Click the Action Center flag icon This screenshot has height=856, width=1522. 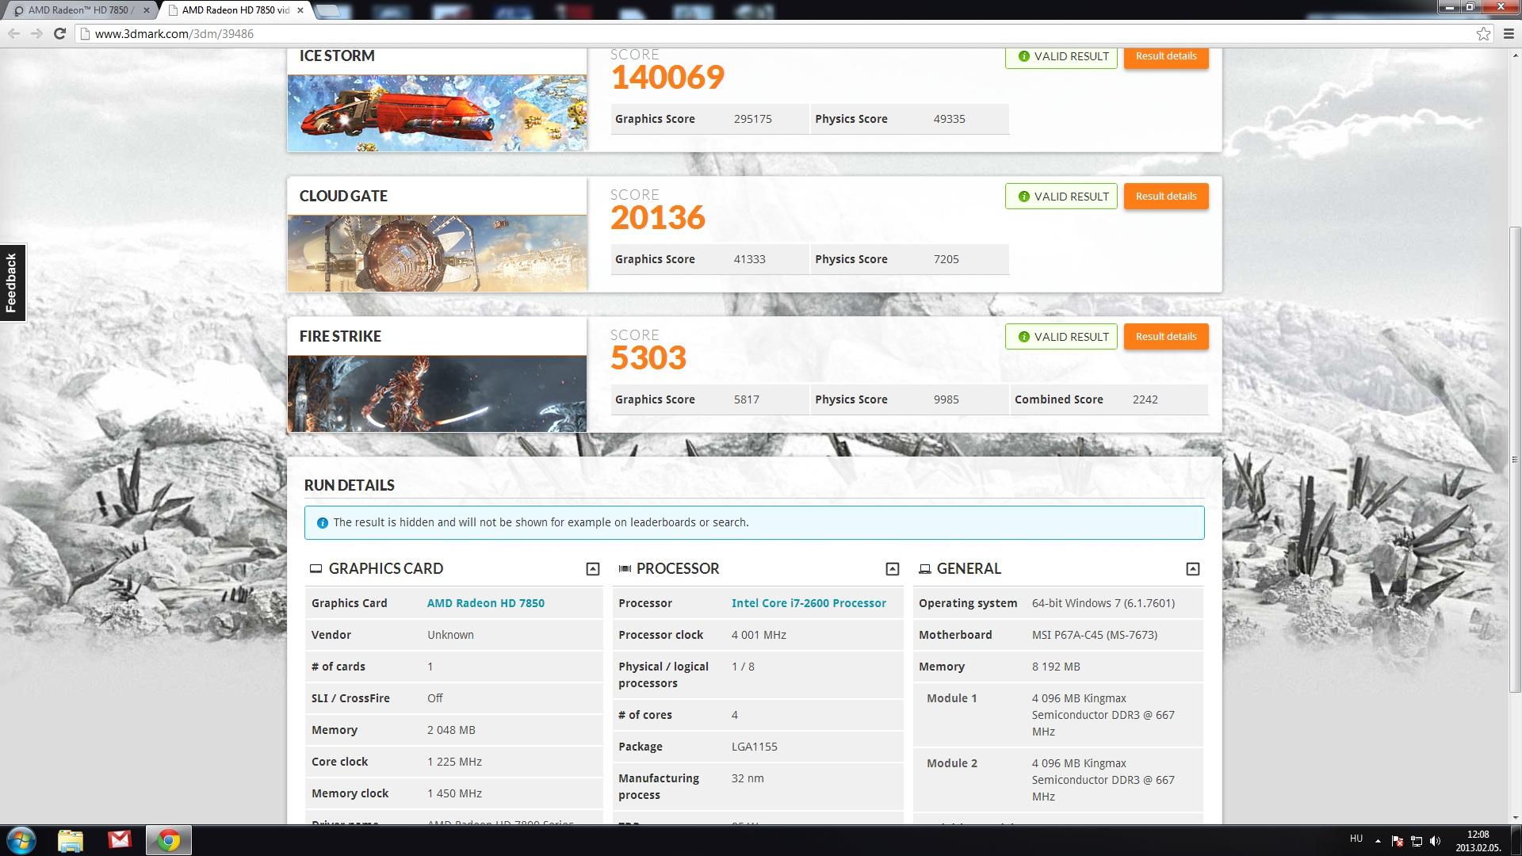pyautogui.click(x=1397, y=841)
